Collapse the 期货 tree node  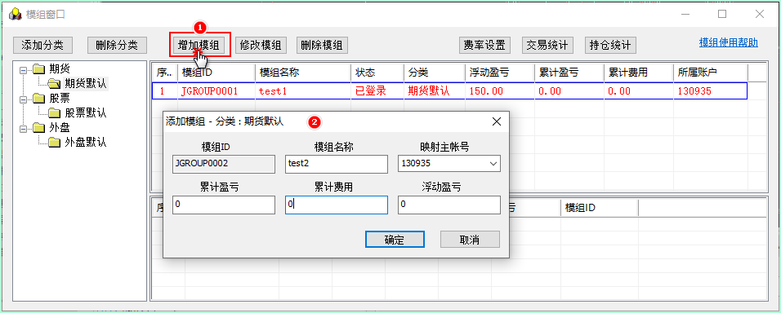(23, 69)
